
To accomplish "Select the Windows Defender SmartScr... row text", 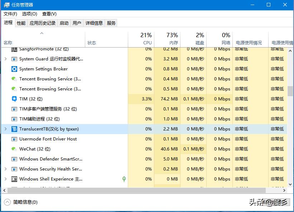I will coord(51,159).
